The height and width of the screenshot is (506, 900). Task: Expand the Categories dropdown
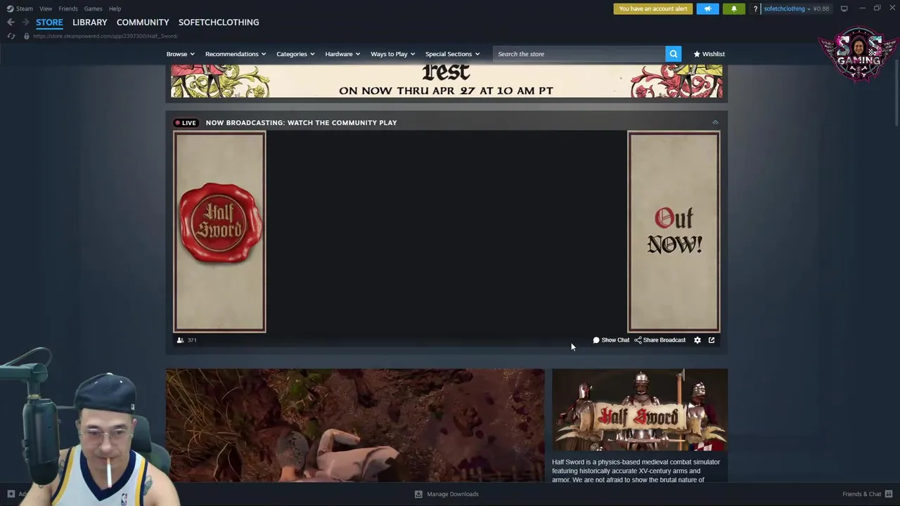(x=295, y=54)
